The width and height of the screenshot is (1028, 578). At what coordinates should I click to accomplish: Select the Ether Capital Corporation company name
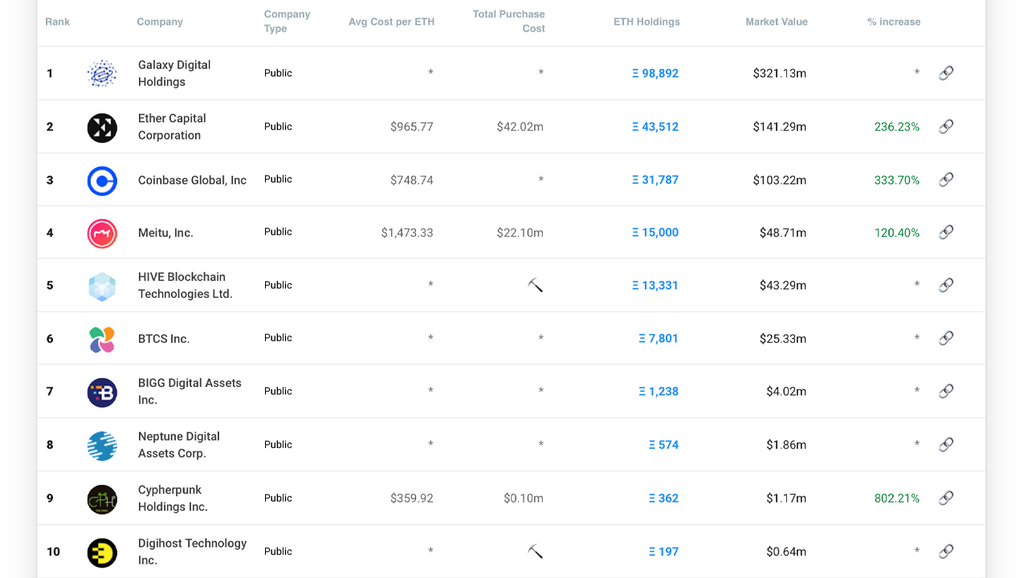click(x=172, y=127)
